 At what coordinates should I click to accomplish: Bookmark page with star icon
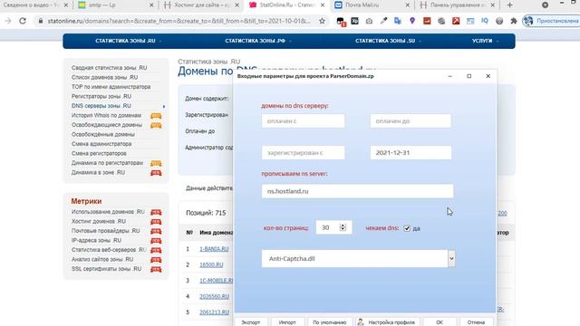(x=323, y=21)
